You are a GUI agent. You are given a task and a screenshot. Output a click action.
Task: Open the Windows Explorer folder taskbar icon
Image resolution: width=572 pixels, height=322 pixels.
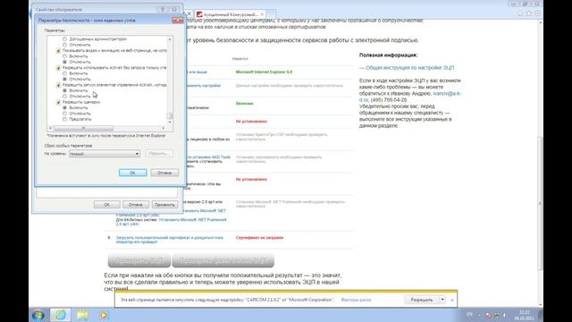(x=82, y=315)
